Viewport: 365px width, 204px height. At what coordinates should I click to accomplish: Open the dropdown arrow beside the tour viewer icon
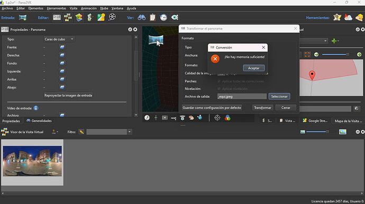coord(57,132)
